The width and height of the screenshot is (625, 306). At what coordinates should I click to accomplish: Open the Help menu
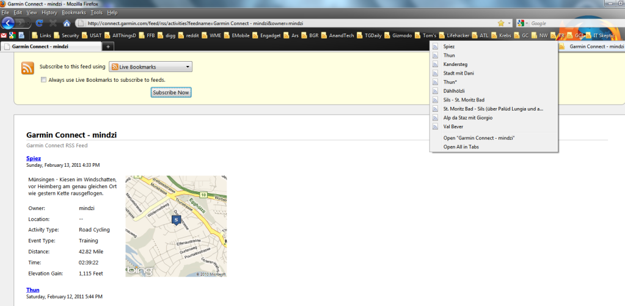(x=112, y=12)
